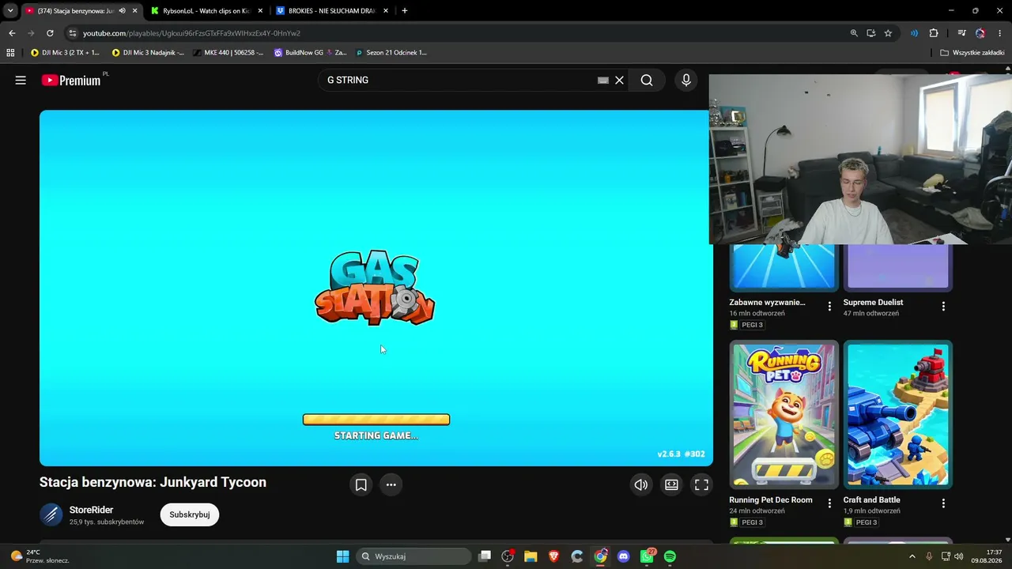
Task: Close the BROKIES tab
Action: point(386,10)
